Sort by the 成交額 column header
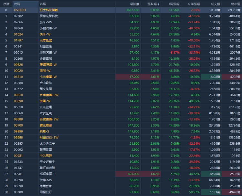The width and height of the screenshot is (242, 196). (x=216, y=4)
